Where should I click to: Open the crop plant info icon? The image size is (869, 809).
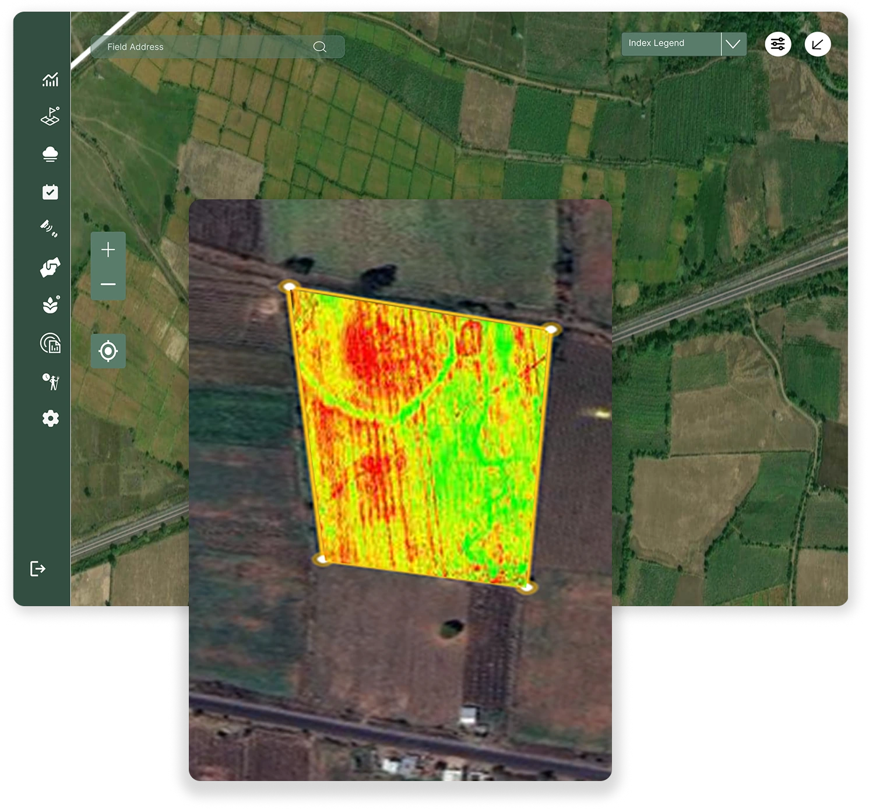(51, 305)
